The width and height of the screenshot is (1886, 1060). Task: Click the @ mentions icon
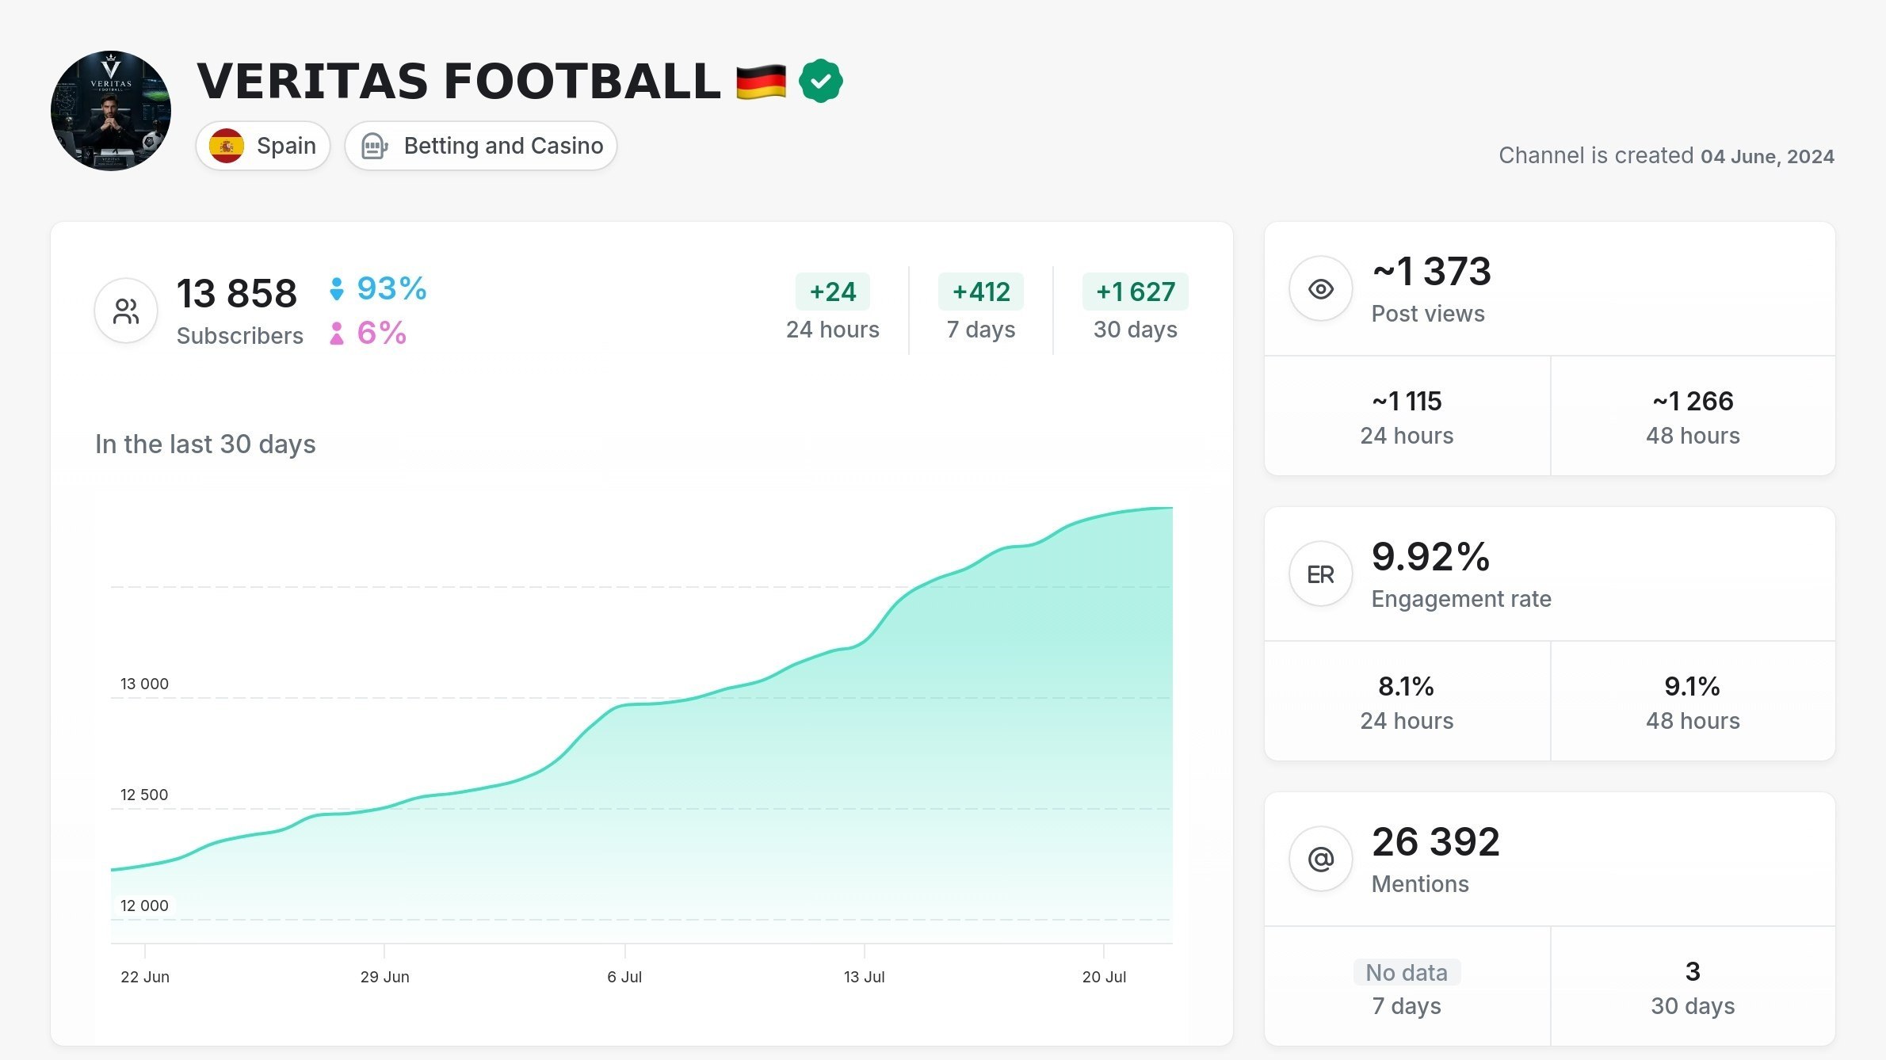pos(1320,859)
